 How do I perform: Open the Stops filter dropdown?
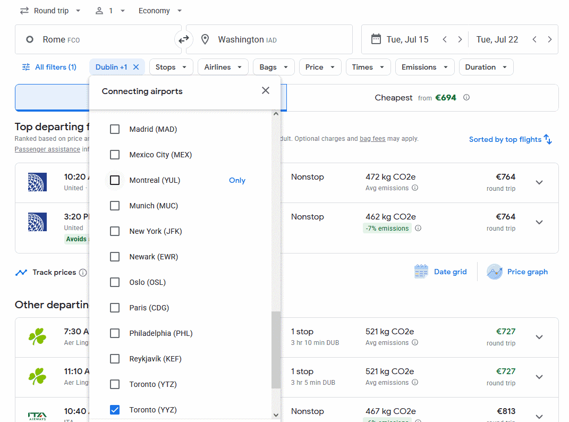click(171, 67)
